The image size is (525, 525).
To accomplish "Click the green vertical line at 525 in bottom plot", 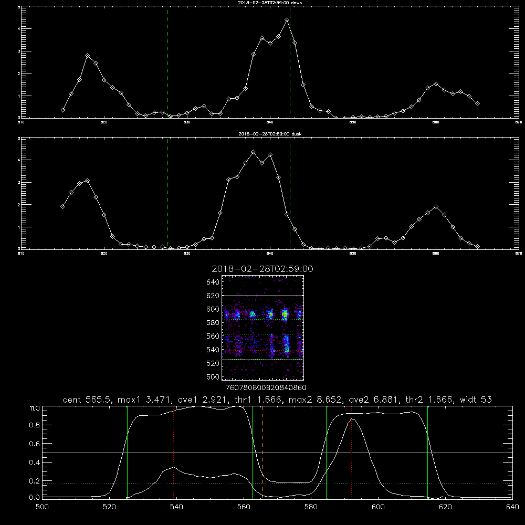I will click(x=127, y=452).
